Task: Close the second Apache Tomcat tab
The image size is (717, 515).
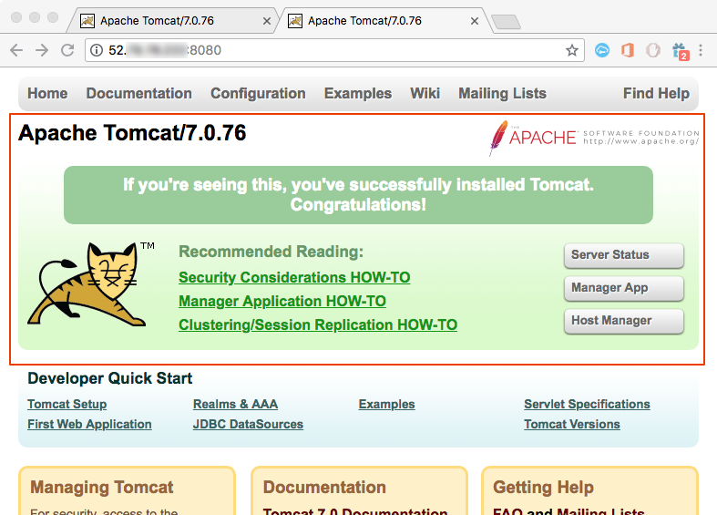Action: 475,21
